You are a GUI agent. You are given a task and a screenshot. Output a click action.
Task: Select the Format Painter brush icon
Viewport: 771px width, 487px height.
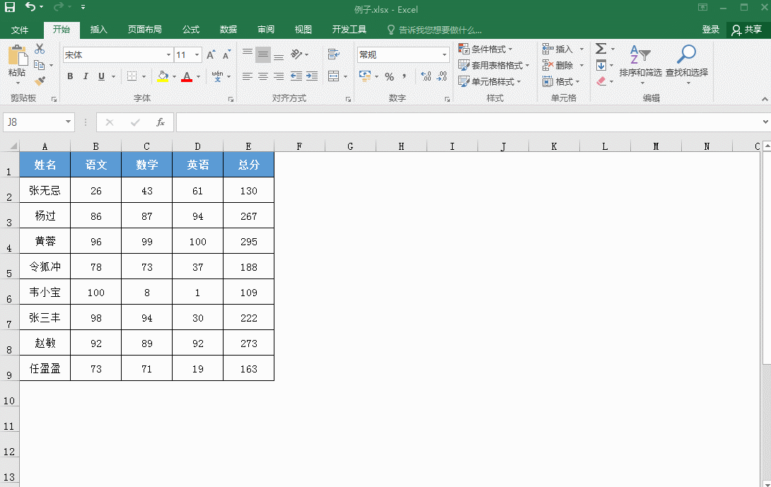point(40,81)
